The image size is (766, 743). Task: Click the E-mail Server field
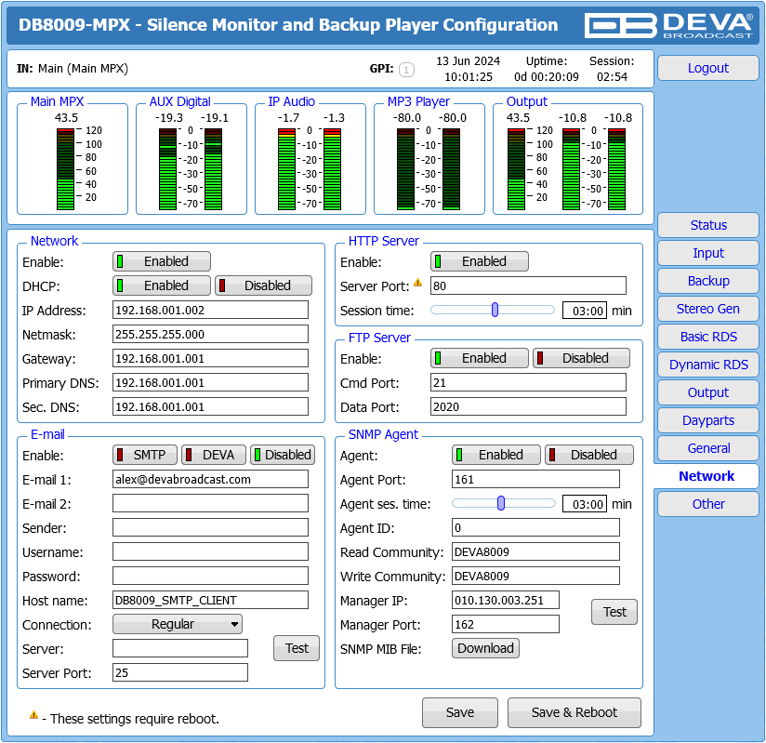[x=179, y=649]
